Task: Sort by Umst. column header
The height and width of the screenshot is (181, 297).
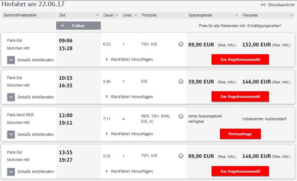Action: coord(129,15)
